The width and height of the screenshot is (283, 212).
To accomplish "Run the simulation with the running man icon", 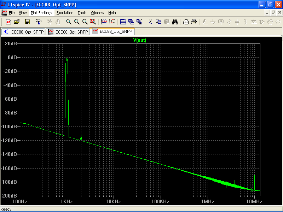I will tap(49, 22).
